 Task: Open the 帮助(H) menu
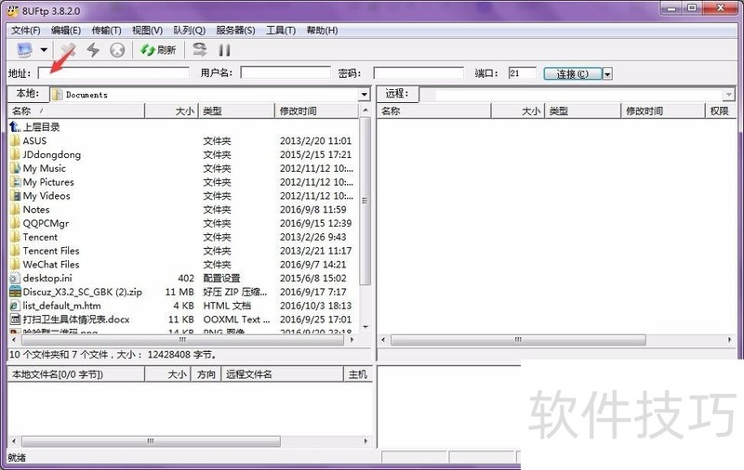(322, 31)
